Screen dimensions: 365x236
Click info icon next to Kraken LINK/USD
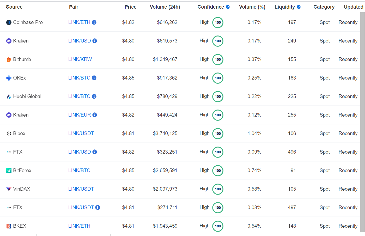[95, 41]
